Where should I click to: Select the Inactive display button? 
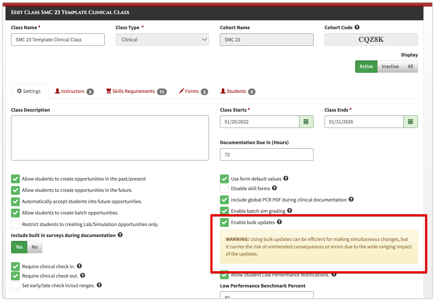click(x=390, y=66)
